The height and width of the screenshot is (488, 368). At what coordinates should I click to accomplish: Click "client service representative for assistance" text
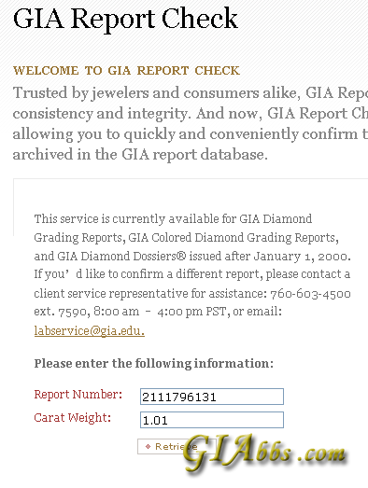[x=149, y=294]
